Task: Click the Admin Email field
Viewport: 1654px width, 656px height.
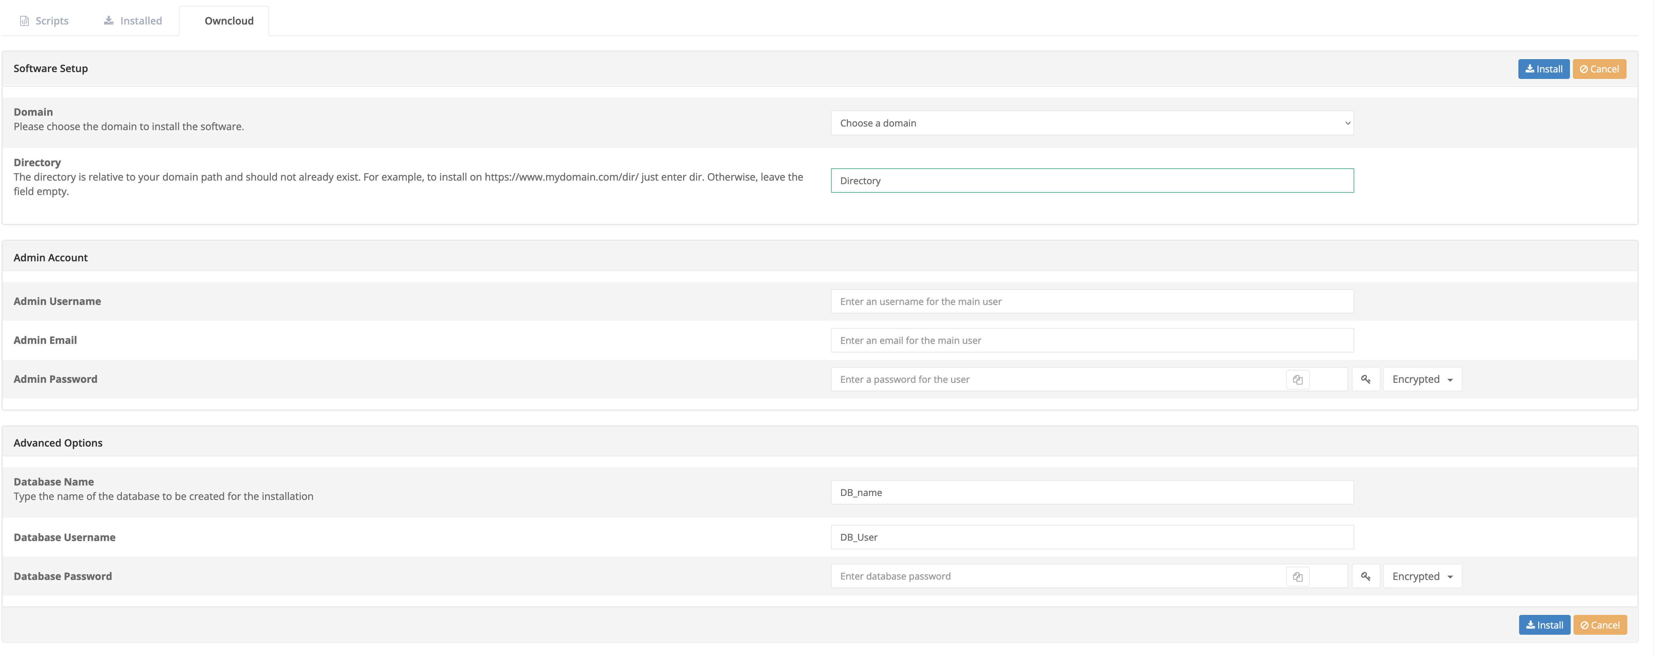Action: [1091, 340]
